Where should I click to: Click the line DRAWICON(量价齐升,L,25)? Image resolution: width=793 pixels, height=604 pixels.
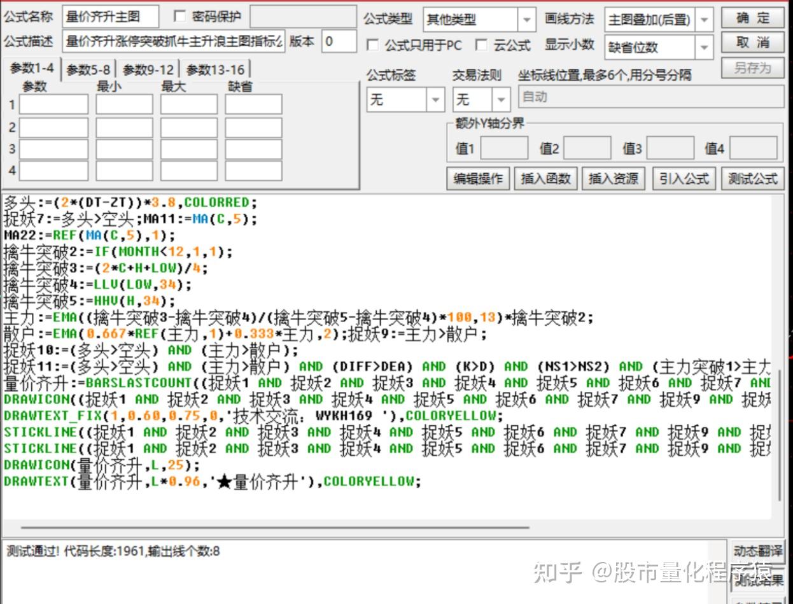[102, 465]
